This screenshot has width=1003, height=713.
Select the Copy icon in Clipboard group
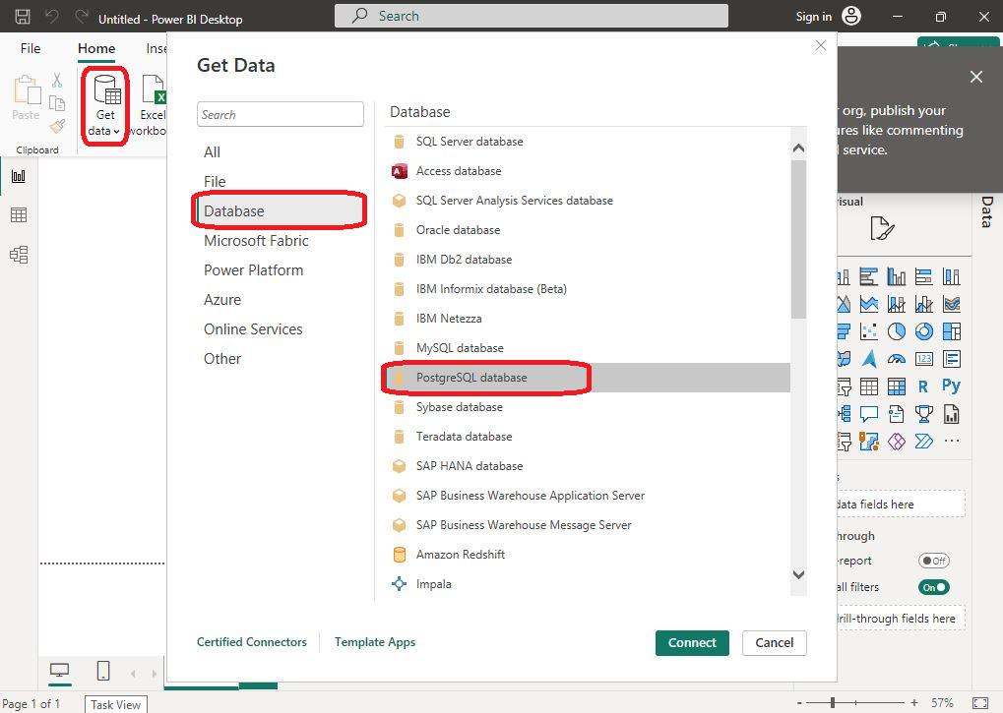(x=57, y=103)
